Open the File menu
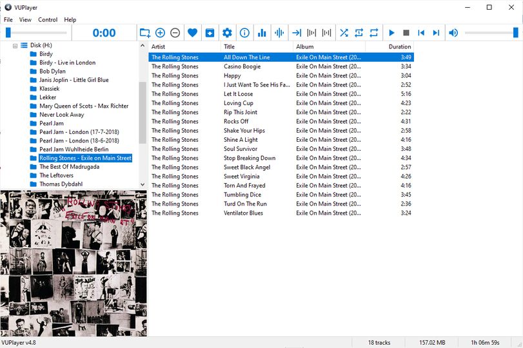Screen dimensions: 523x348 (8, 20)
